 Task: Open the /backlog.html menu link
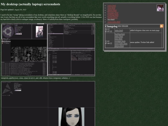112,17
